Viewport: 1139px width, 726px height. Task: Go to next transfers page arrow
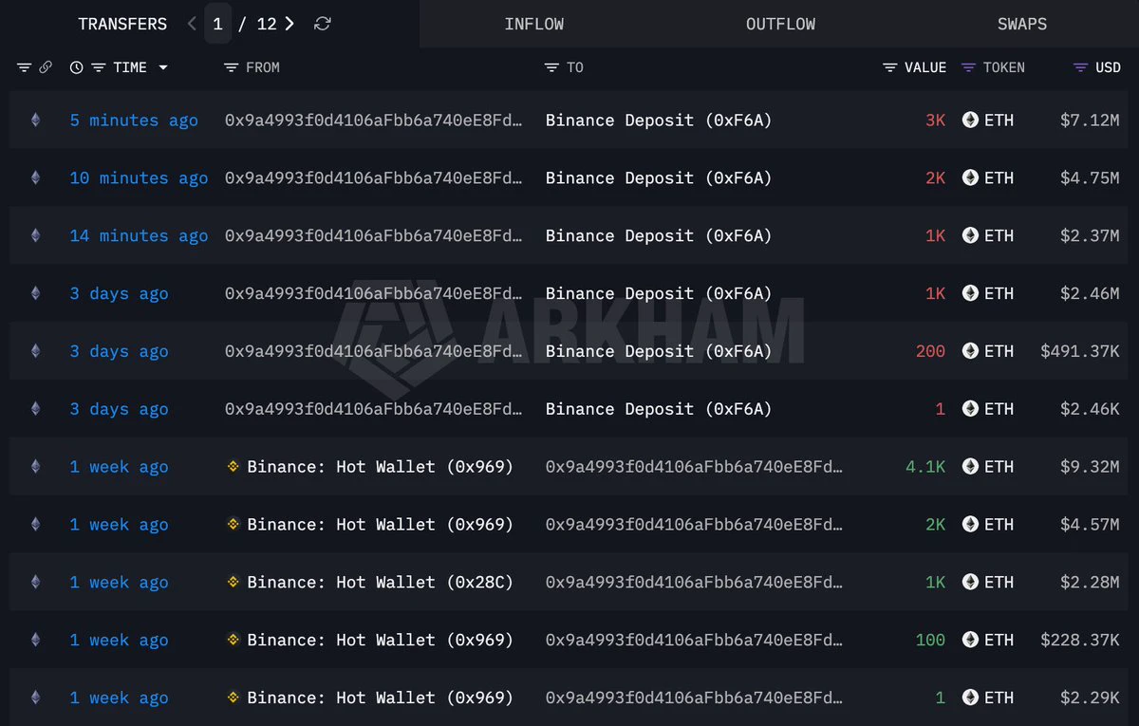(289, 24)
